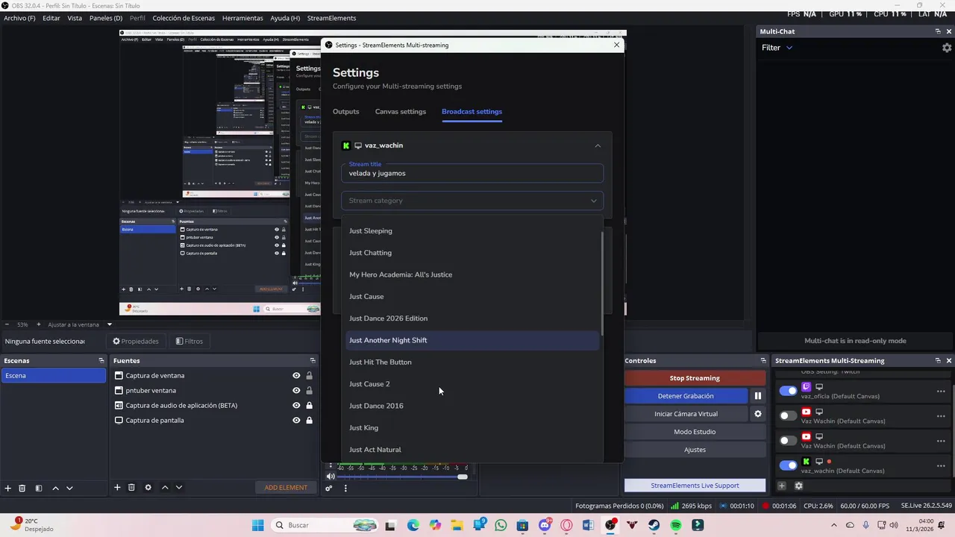Open StreamElements Live Support
Viewport: 955px width, 537px height.
[695, 486]
